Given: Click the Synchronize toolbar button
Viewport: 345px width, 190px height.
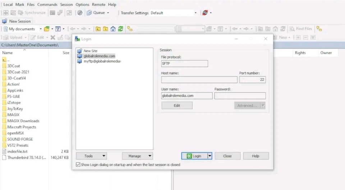Looking at the screenshot, I should 32,13.
